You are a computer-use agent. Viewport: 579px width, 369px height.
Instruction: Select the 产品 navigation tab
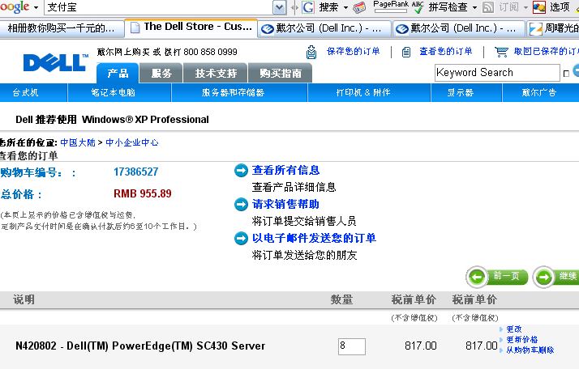pyautogui.click(x=118, y=73)
